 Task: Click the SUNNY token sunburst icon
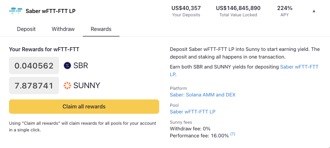67,85
